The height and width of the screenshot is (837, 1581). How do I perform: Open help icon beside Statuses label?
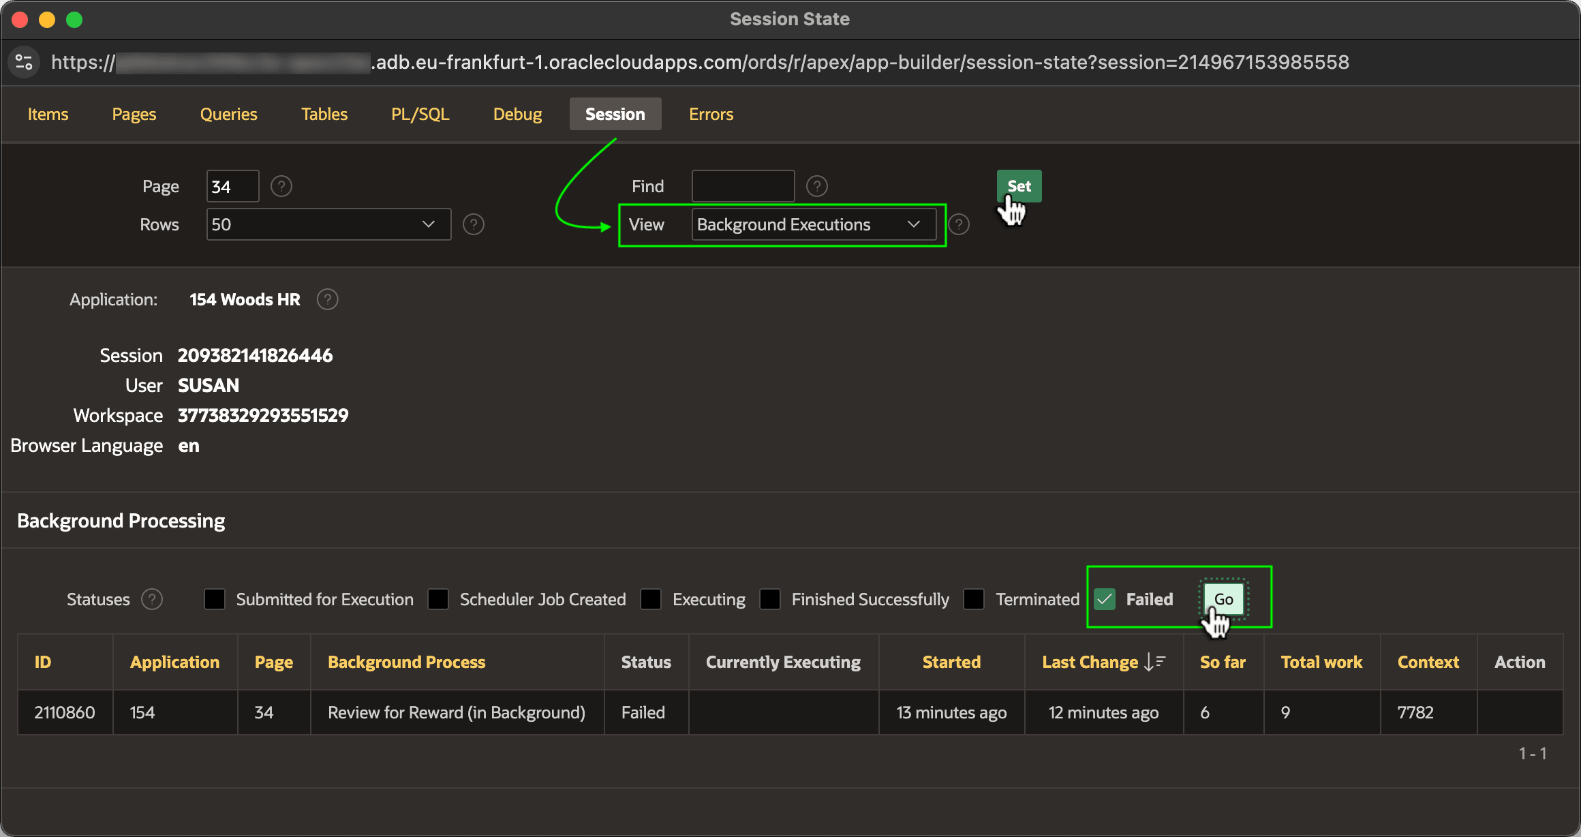pyautogui.click(x=152, y=599)
